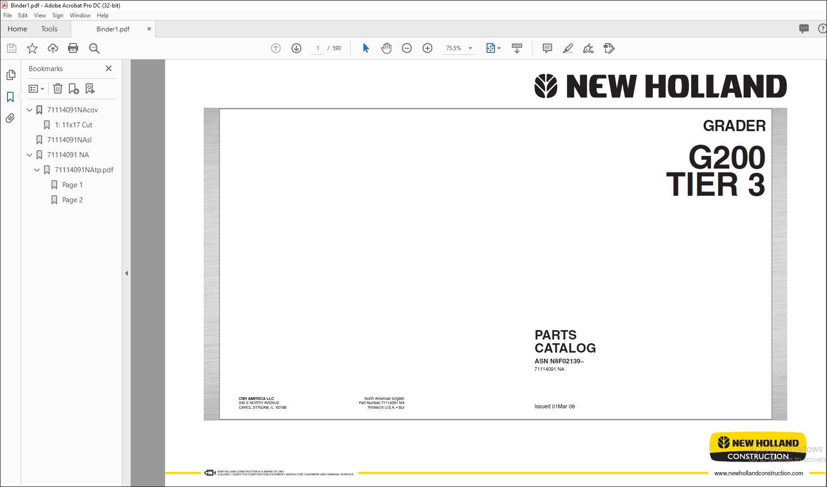Open the scrolling read mode tool

517,48
